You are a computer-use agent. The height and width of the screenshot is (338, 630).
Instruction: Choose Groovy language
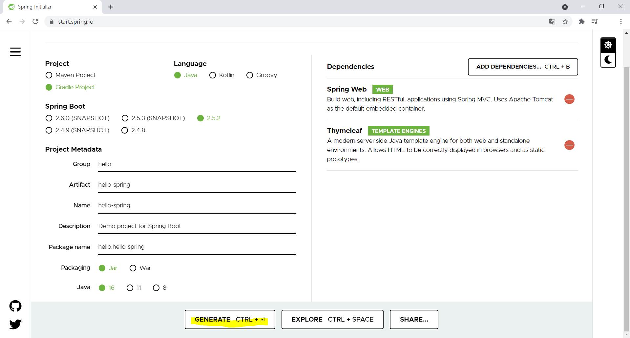coord(262,75)
